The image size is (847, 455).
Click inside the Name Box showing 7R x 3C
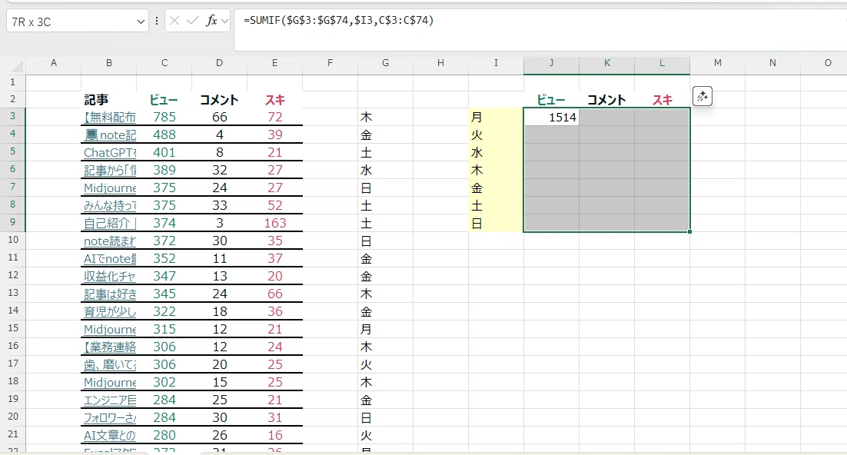pyautogui.click(x=71, y=22)
